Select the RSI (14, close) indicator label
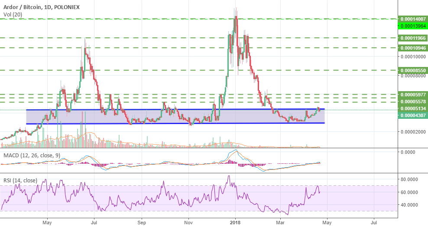Viewport: 428px width, 226px height. tap(20, 180)
